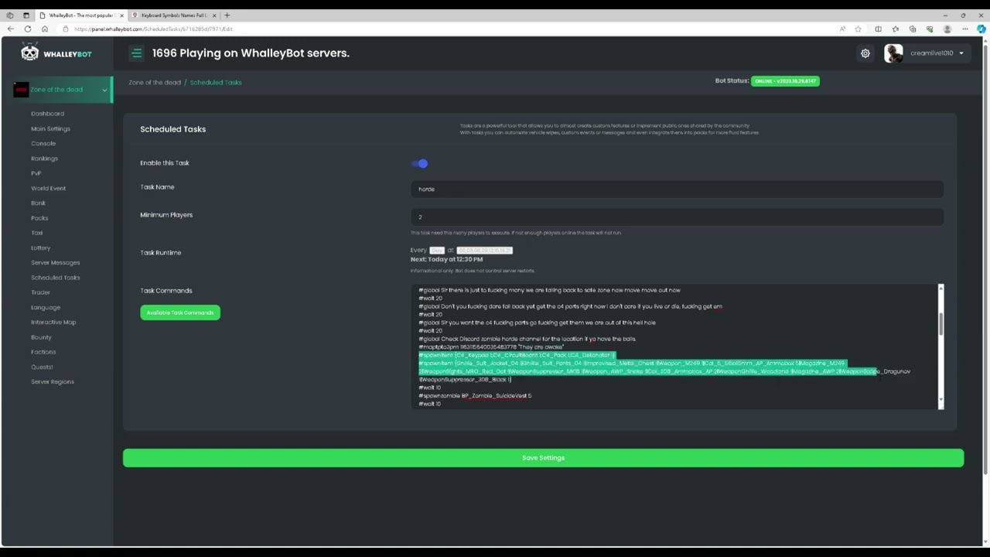Open Main Settings in the sidebar
990x557 pixels.
pyautogui.click(x=50, y=128)
